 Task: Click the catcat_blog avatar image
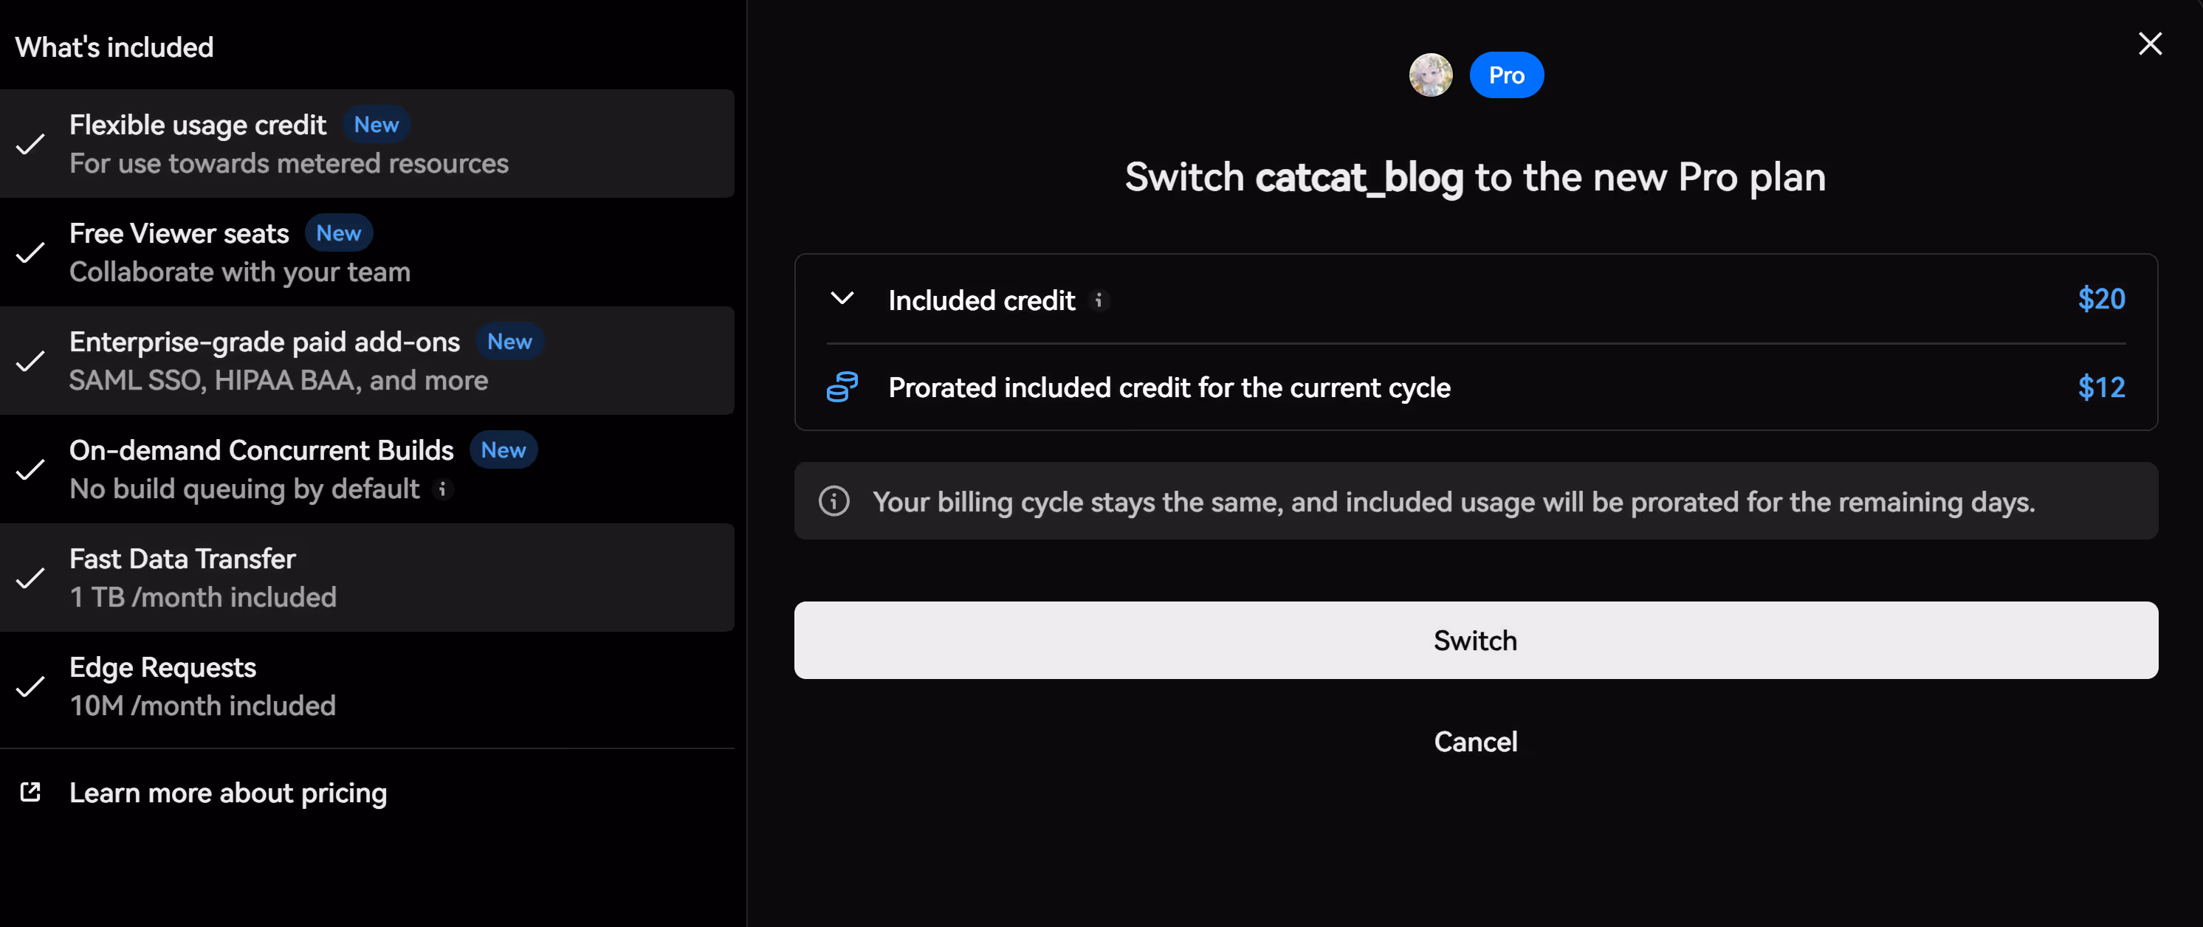click(x=1430, y=75)
